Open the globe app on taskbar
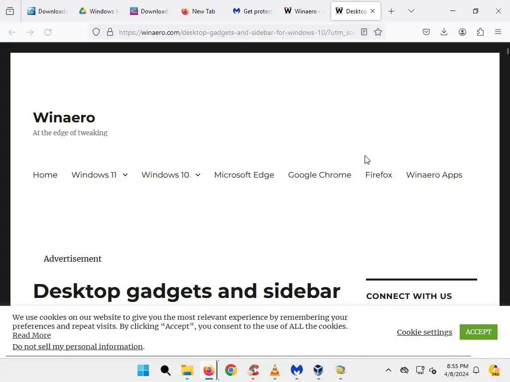Viewport: 510px width, 382px height. pos(341,370)
